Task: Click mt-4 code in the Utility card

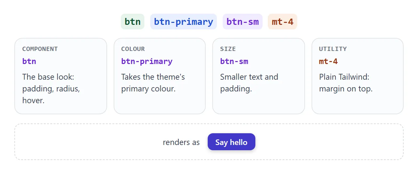Action: 328,61
